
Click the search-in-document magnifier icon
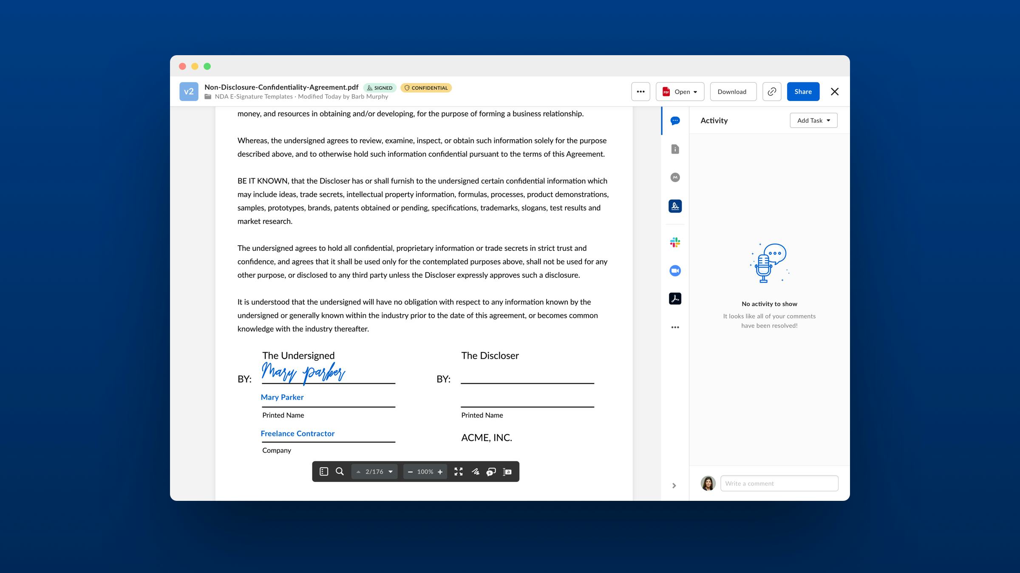pos(340,472)
